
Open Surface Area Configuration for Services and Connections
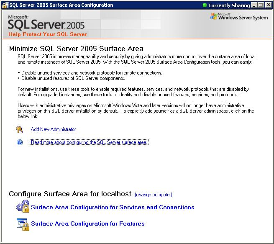coord(113,207)
